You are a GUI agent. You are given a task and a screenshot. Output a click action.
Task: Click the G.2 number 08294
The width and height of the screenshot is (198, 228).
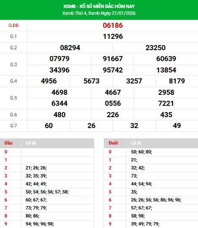(x=70, y=48)
